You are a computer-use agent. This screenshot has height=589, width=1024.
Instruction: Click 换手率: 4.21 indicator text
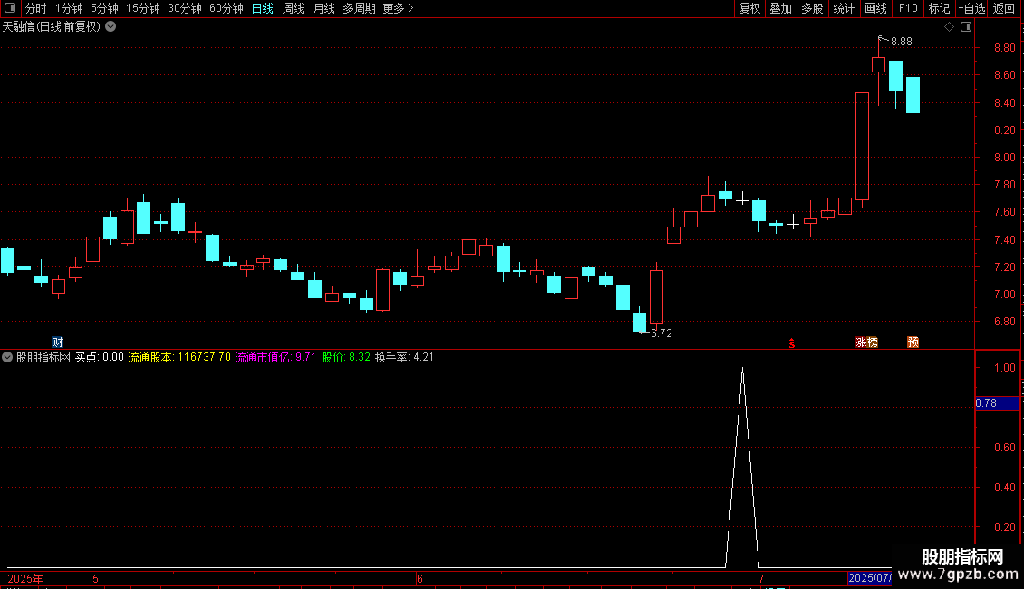pyautogui.click(x=404, y=357)
